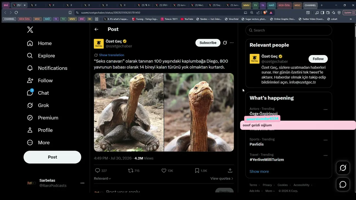Click the browser back arrow
The width and height of the screenshot is (356, 200).
(x=5, y=12)
